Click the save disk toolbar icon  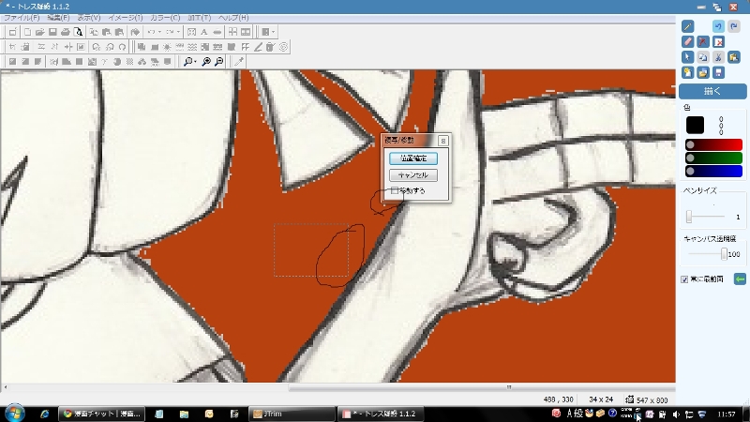pyautogui.click(x=52, y=32)
